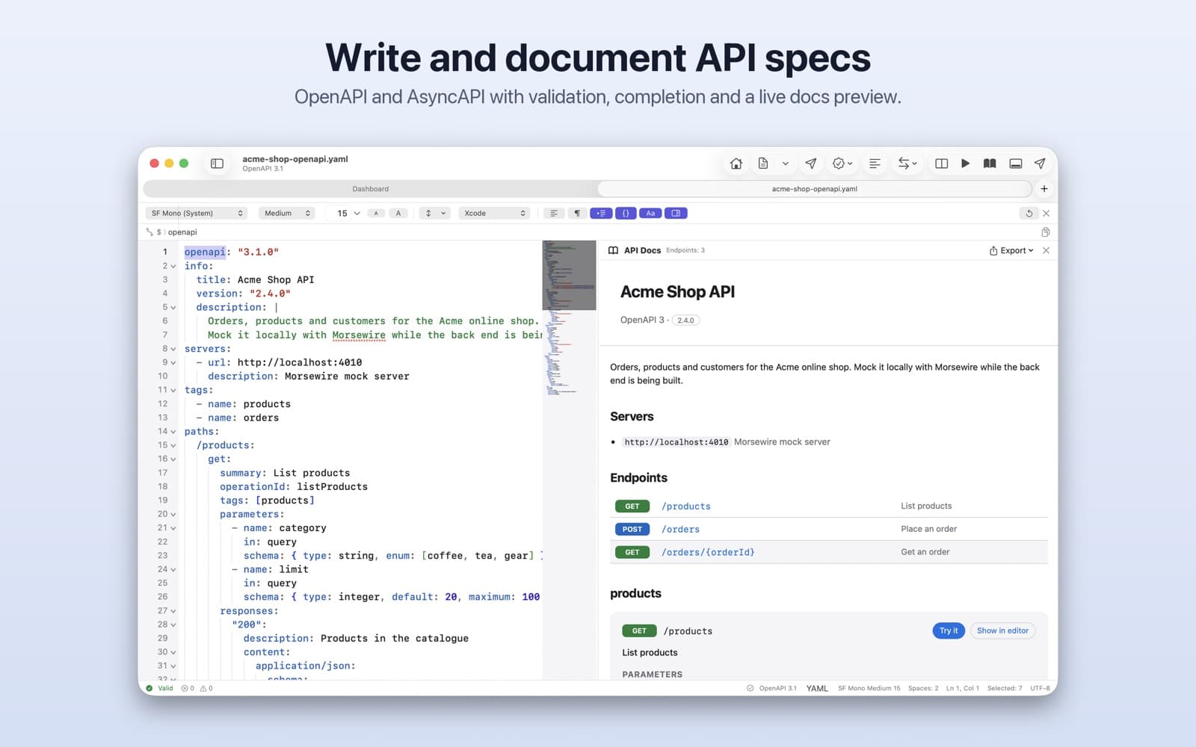Image resolution: width=1196 pixels, height=747 pixels.
Task: Open the line spacing dropdown
Action: [x=434, y=214]
